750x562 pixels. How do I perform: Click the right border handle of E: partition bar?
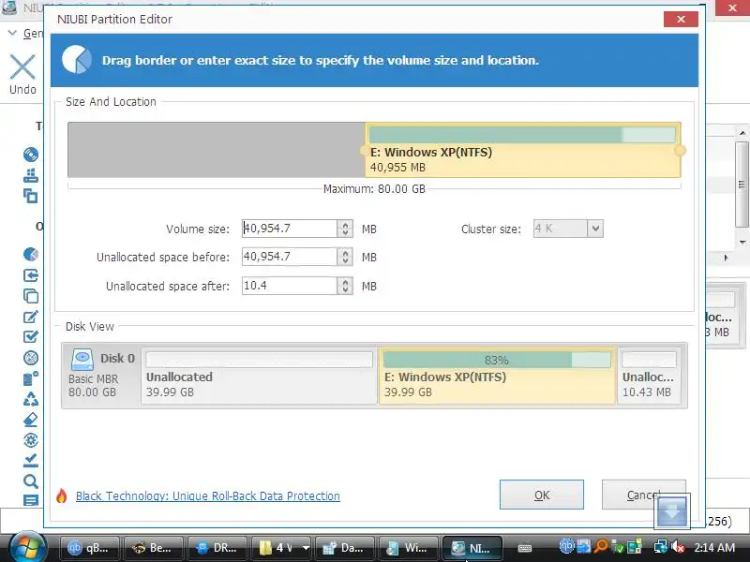pyautogui.click(x=680, y=151)
